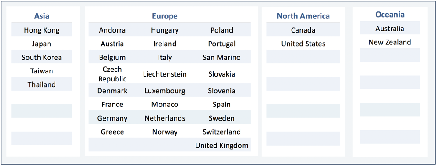The width and height of the screenshot is (436, 165).
Task: Select Thailand in the Asia column
Action: (x=42, y=84)
